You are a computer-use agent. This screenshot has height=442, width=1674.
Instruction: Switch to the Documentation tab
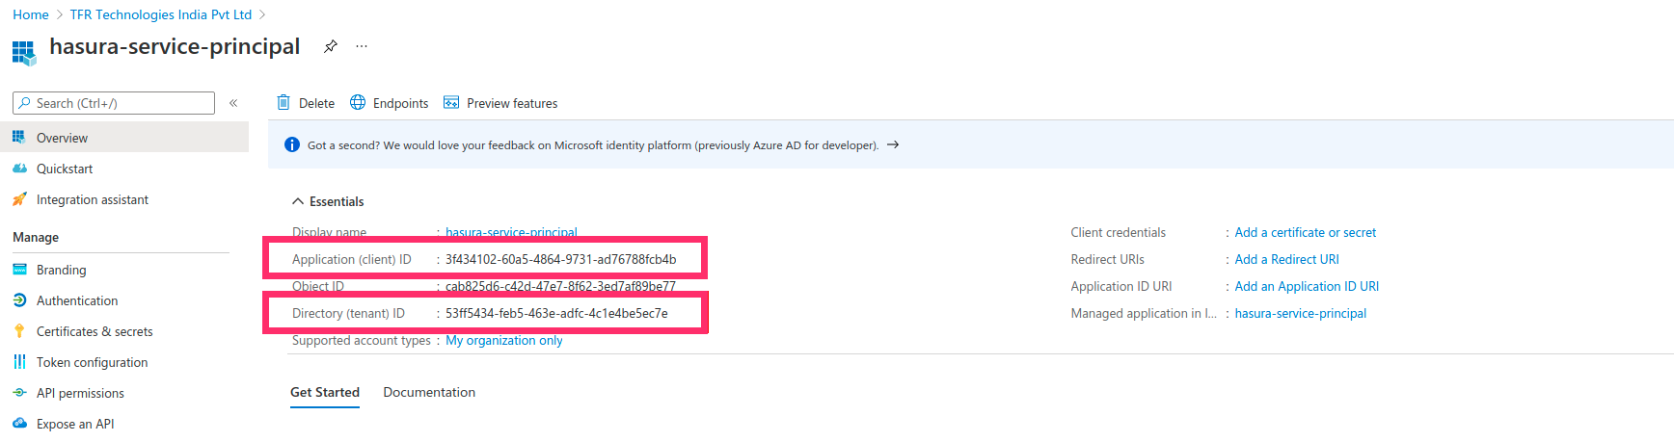(429, 392)
